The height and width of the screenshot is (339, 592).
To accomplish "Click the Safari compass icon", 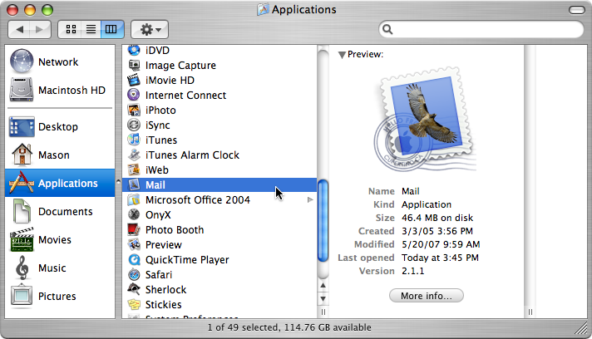I will 134,274.
